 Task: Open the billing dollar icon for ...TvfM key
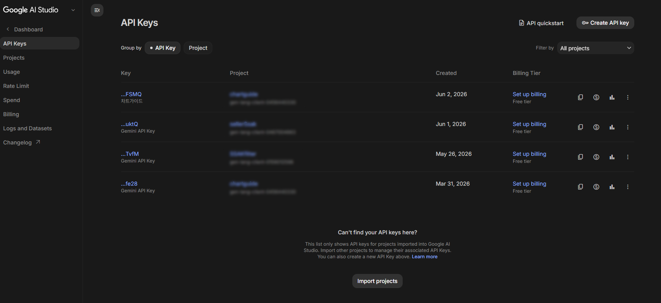(x=596, y=157)
